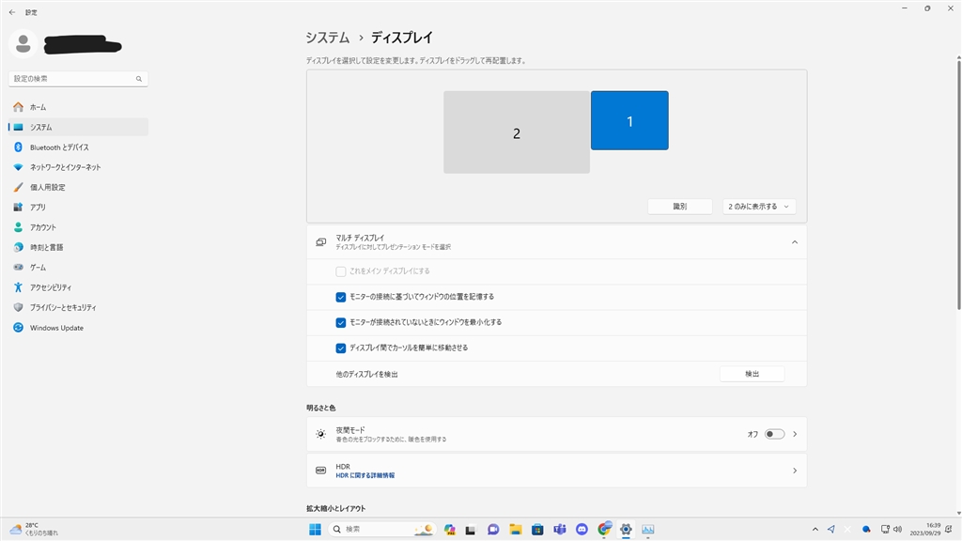Screen dimensions: 962x541
Task: Open アカウント settings
Action: click(42, 227)
